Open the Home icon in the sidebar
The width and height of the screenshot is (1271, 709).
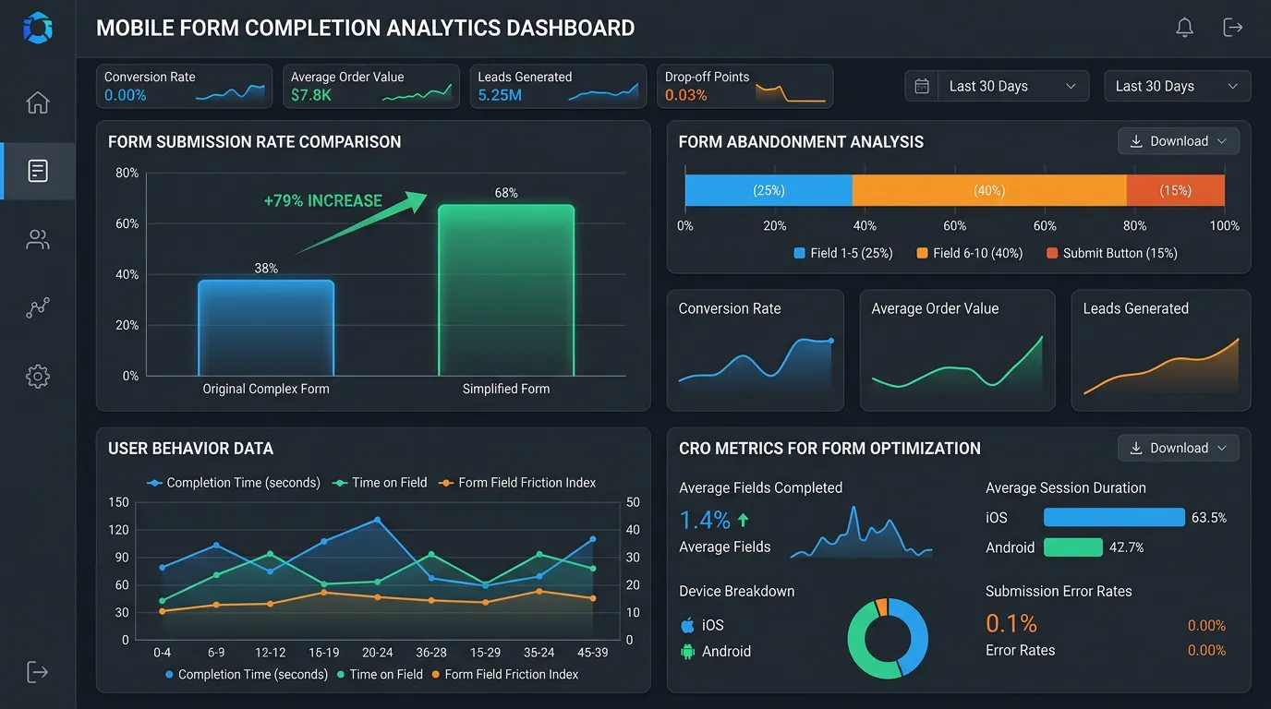coord(38,102)
